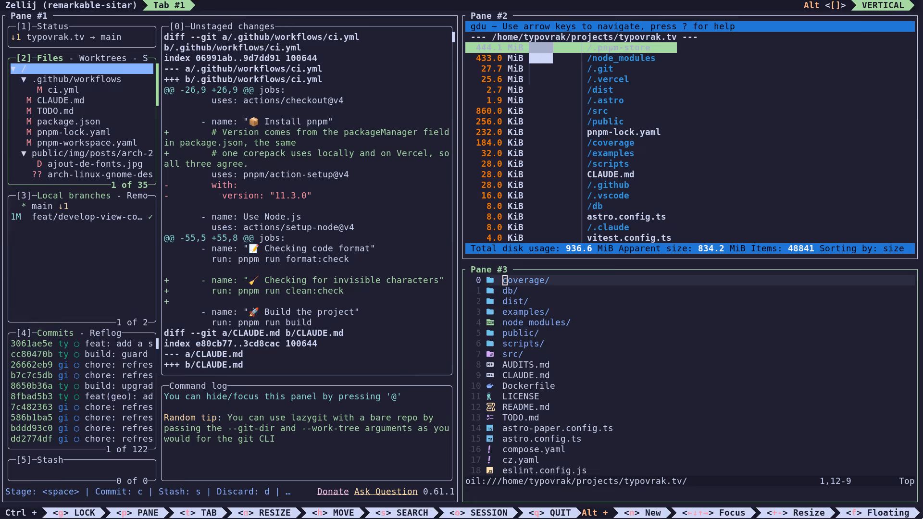Click the commit graph circle for 3061ae5e
The image size is (923, 519).
point(76,344)
